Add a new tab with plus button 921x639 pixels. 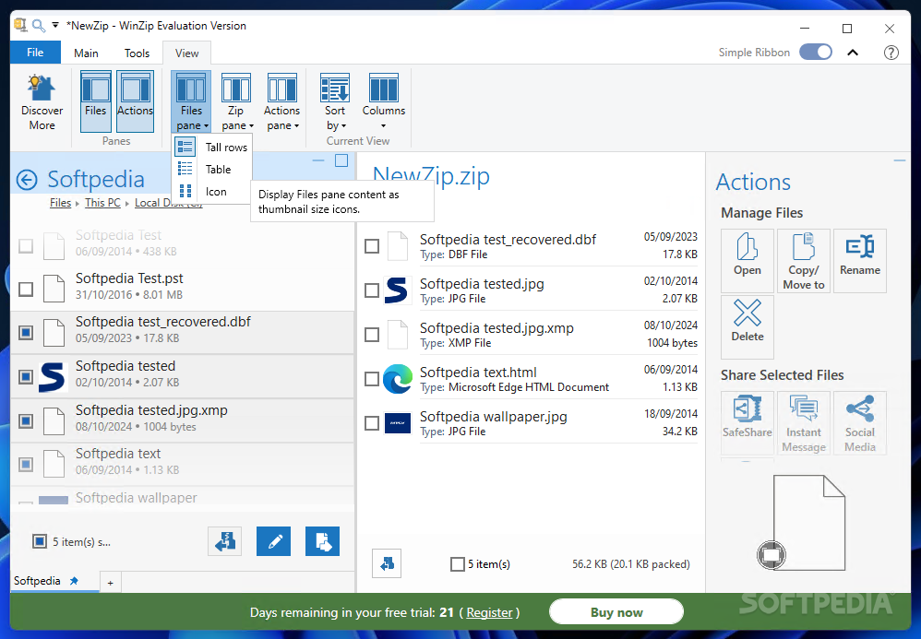click(111, 583)
